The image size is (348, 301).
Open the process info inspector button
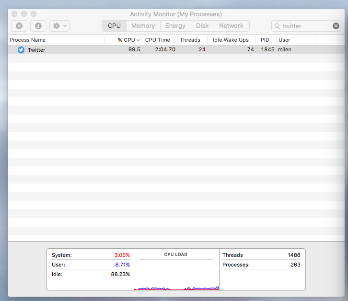pos(38,26)
